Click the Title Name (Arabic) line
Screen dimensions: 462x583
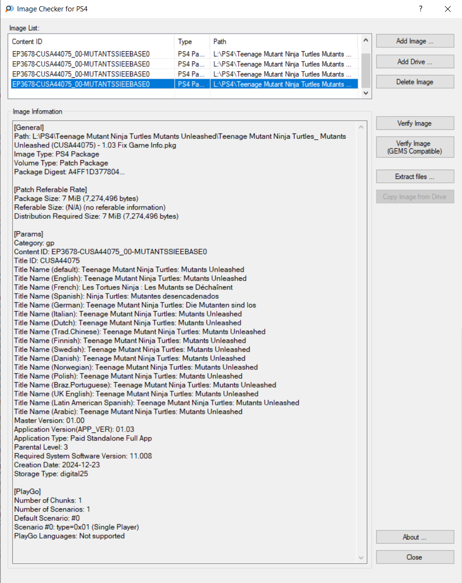[128, 412]
